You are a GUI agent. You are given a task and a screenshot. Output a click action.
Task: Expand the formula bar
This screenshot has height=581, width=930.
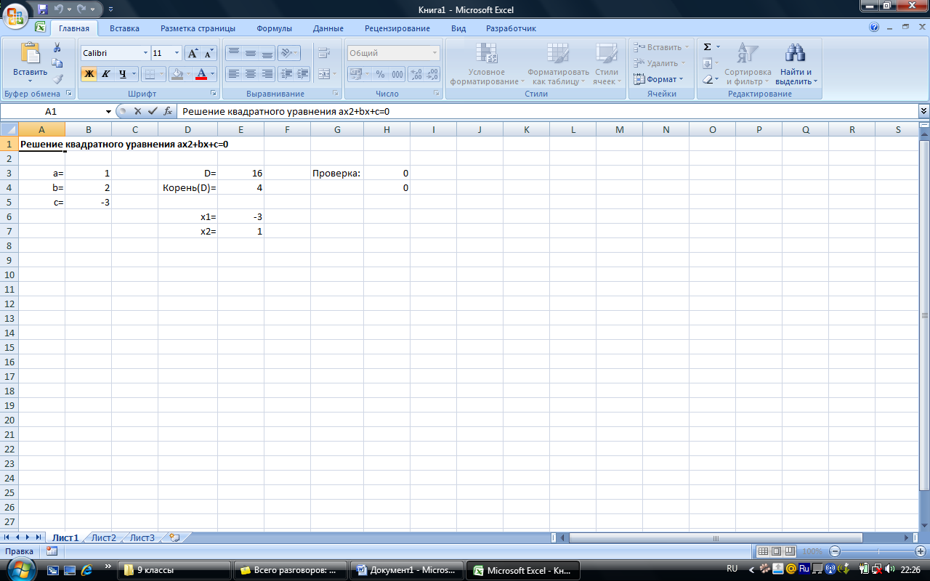tap(923, 111)
